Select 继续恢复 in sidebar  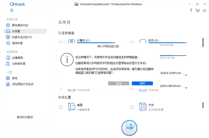pos(25,43)
